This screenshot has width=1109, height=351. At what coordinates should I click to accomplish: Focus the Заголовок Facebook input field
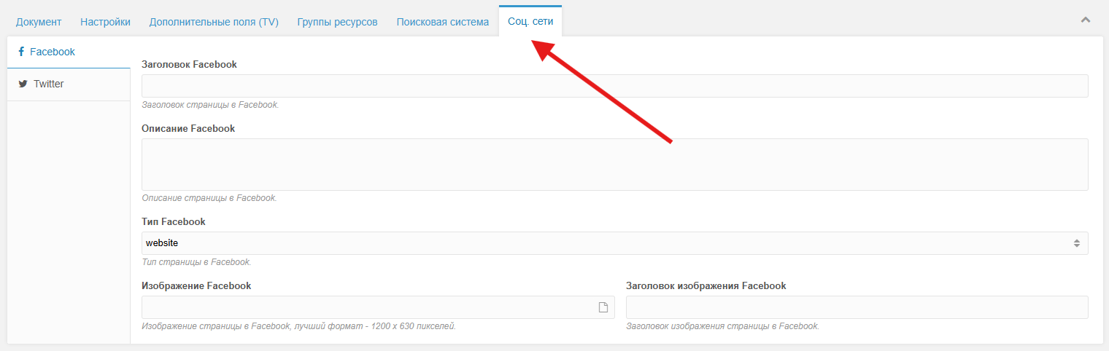pos(614,86)
